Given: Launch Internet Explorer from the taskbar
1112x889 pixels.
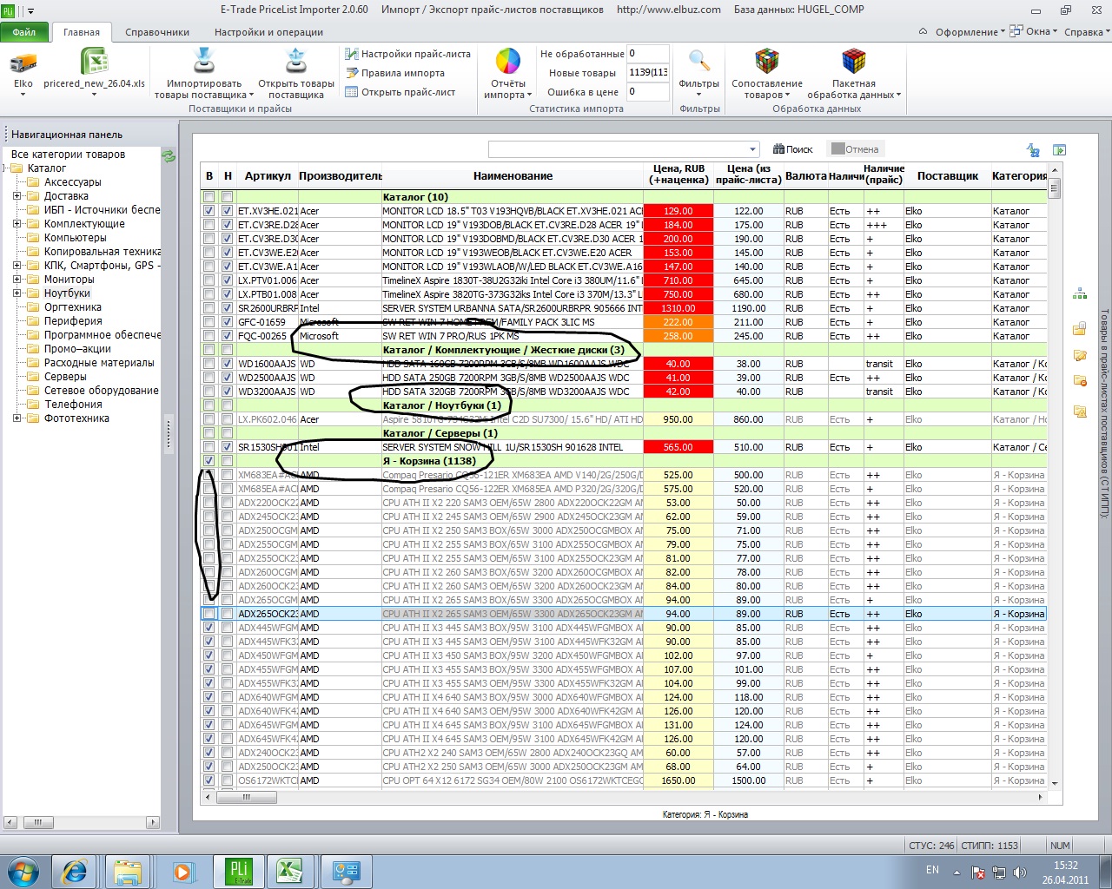Looking at the screenshot, I should point(75,871).
